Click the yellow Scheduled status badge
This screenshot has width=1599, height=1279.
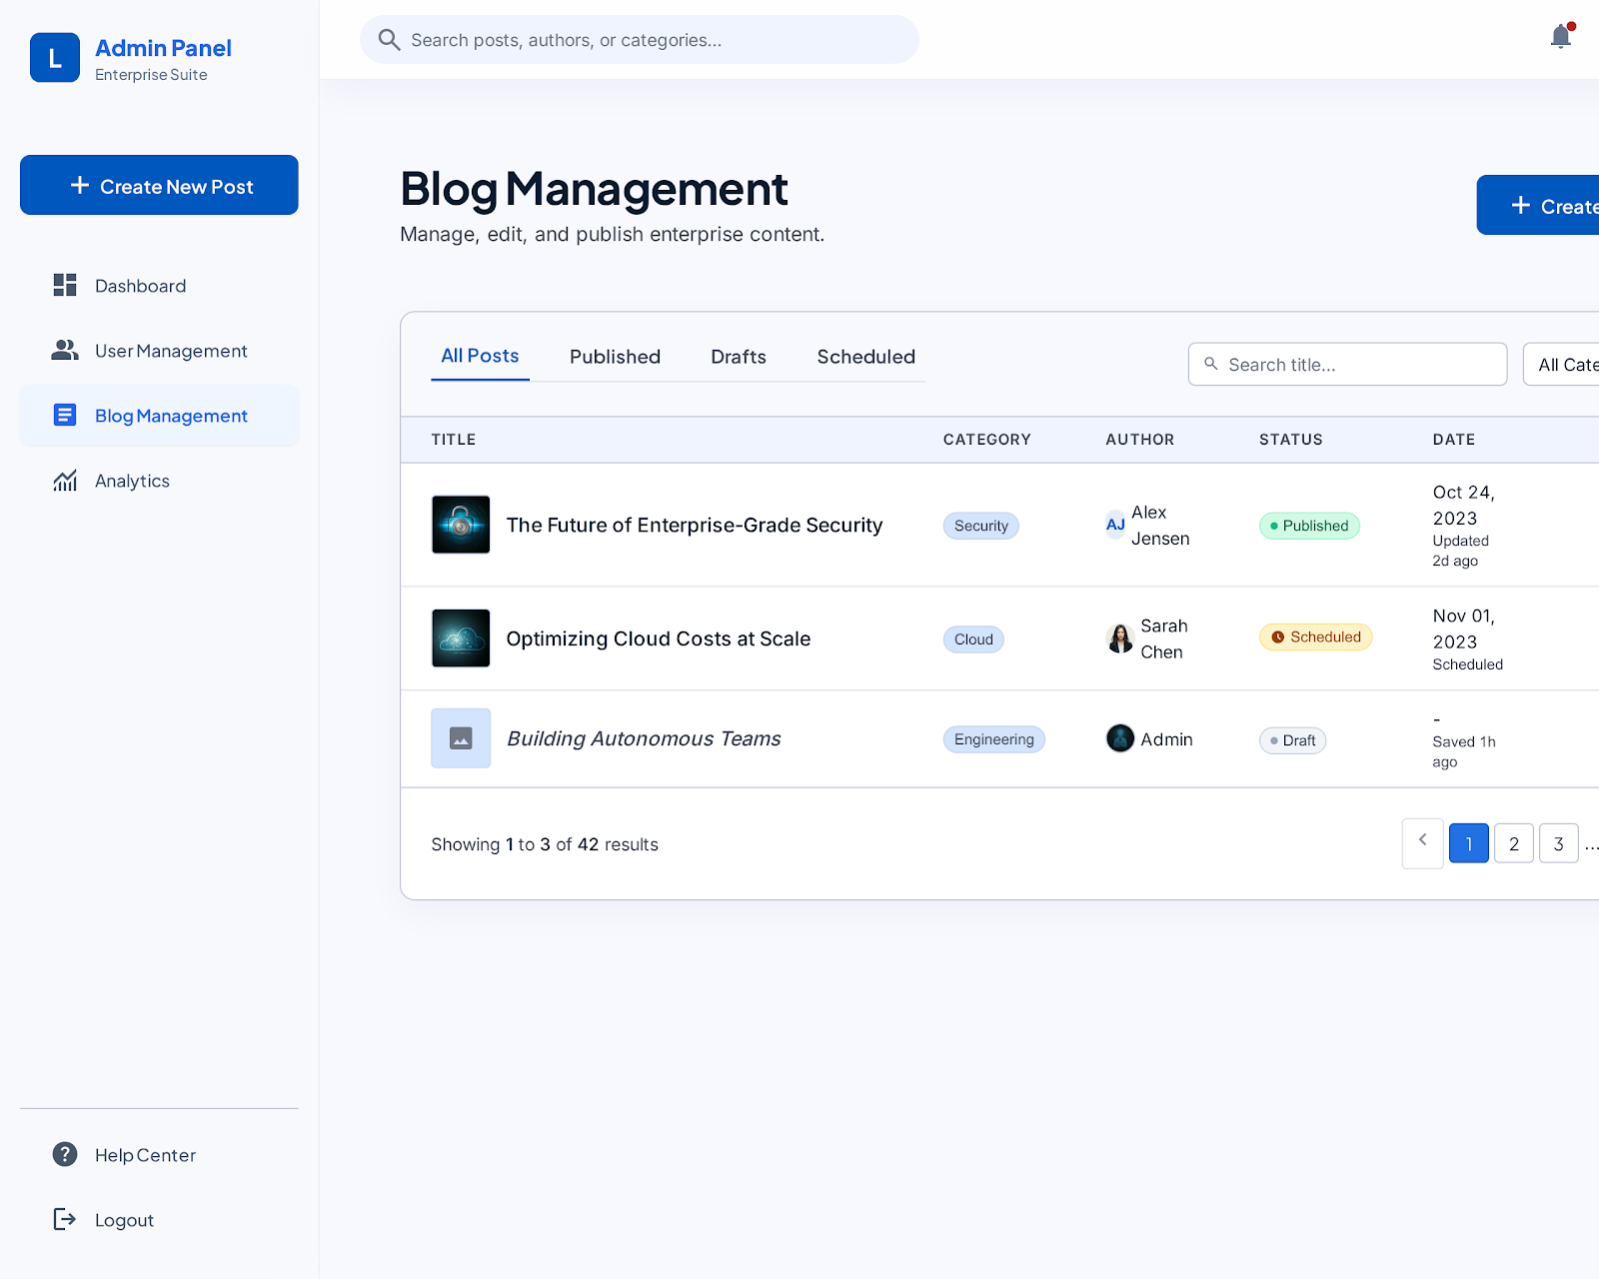[1316, 637]
